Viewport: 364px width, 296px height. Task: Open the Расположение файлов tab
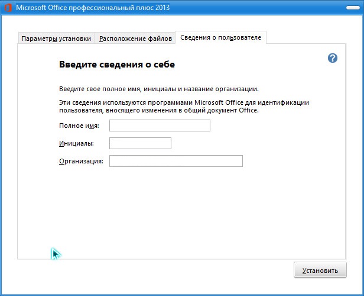[135, 38]
